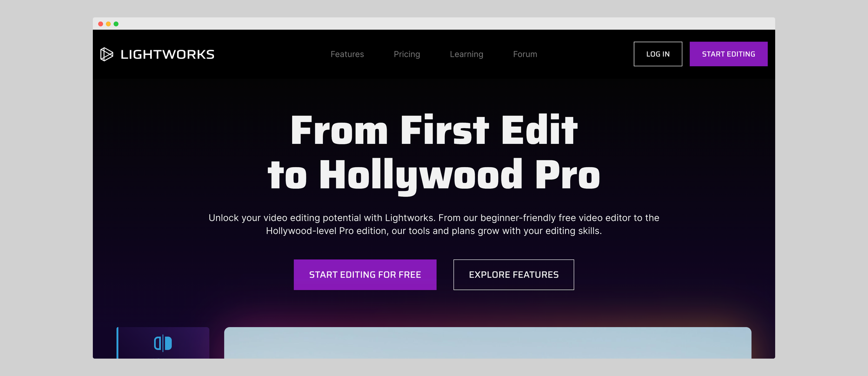Click the LIGHTWORKS wordmark text
The height and width of the screenshot is (376, 868).
coord(167,55)
